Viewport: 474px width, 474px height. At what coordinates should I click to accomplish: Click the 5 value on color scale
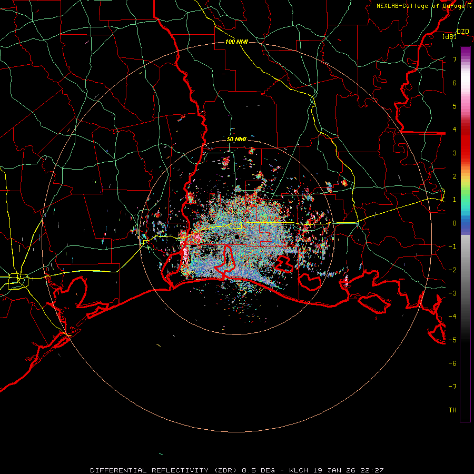[455, 106]
